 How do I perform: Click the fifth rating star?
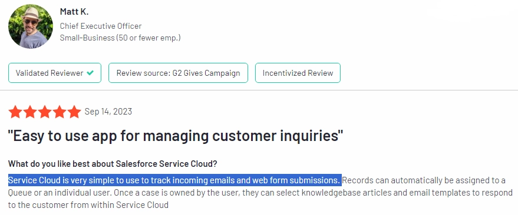pos(74,112)
